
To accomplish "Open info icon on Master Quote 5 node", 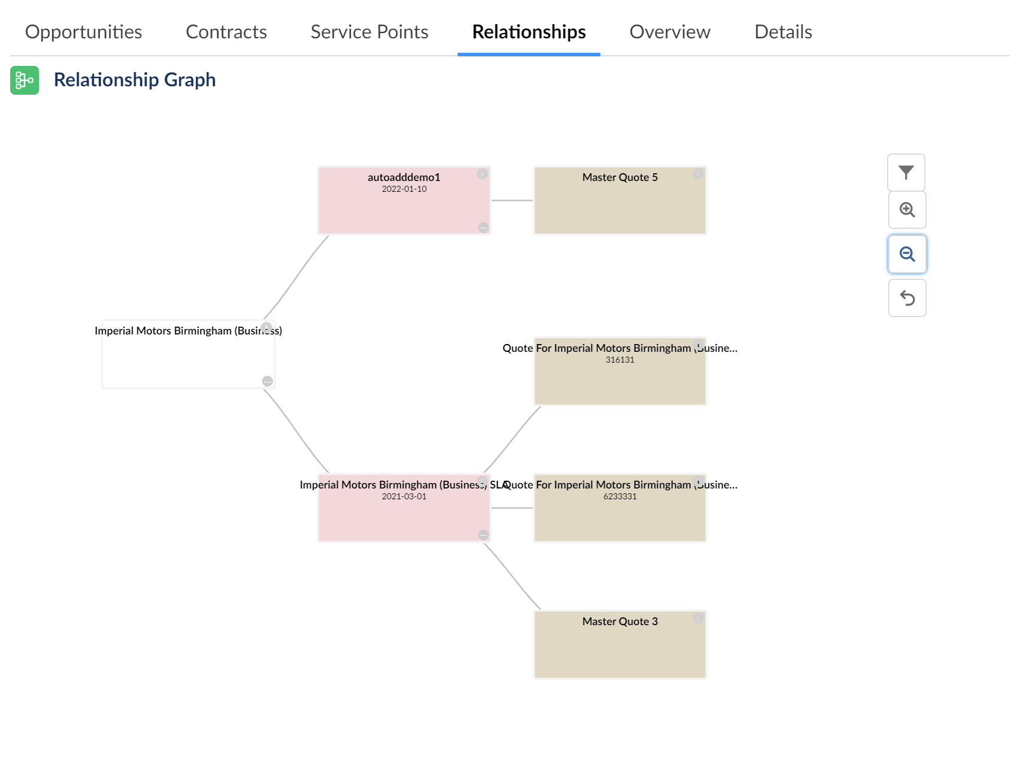I will (698, 174).
